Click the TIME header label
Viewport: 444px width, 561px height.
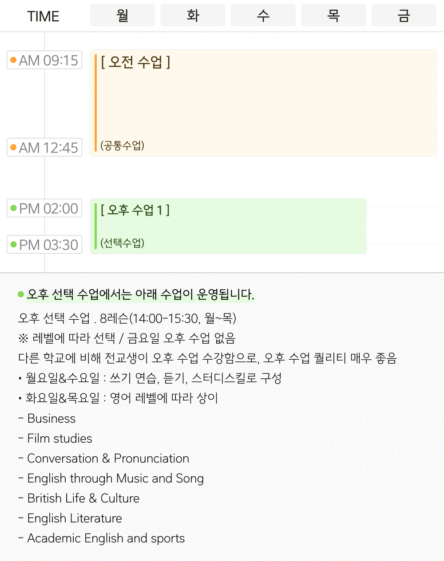[43, 16]
